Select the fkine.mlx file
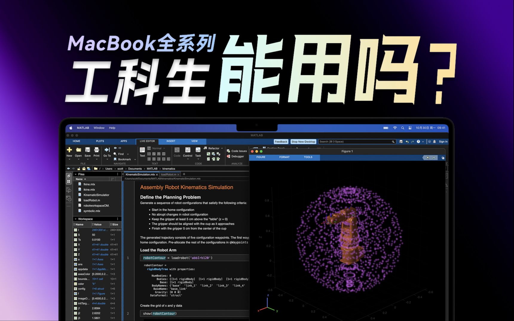This screenshot has height=321, width=514. coord(89,184)
